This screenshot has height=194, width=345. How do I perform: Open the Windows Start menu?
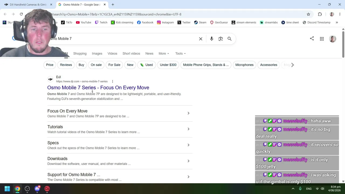coord(7,189)
